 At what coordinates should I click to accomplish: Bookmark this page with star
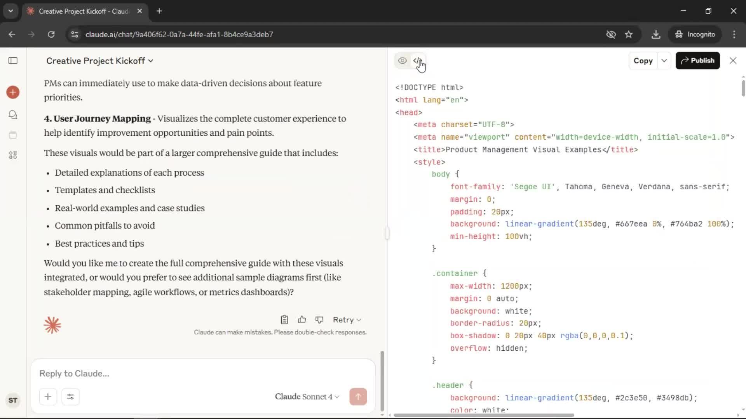[629, 34]
